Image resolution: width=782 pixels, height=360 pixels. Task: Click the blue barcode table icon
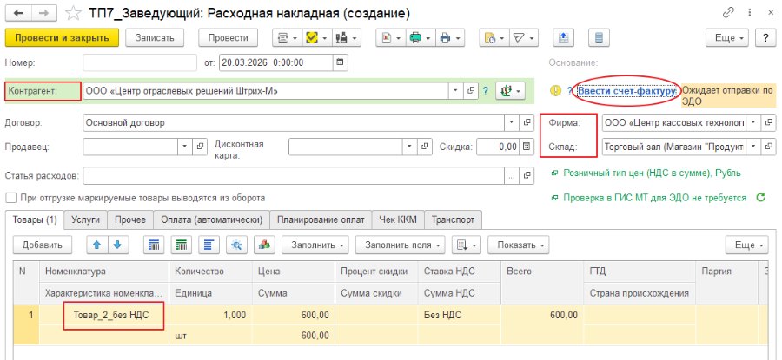(155, 245)
